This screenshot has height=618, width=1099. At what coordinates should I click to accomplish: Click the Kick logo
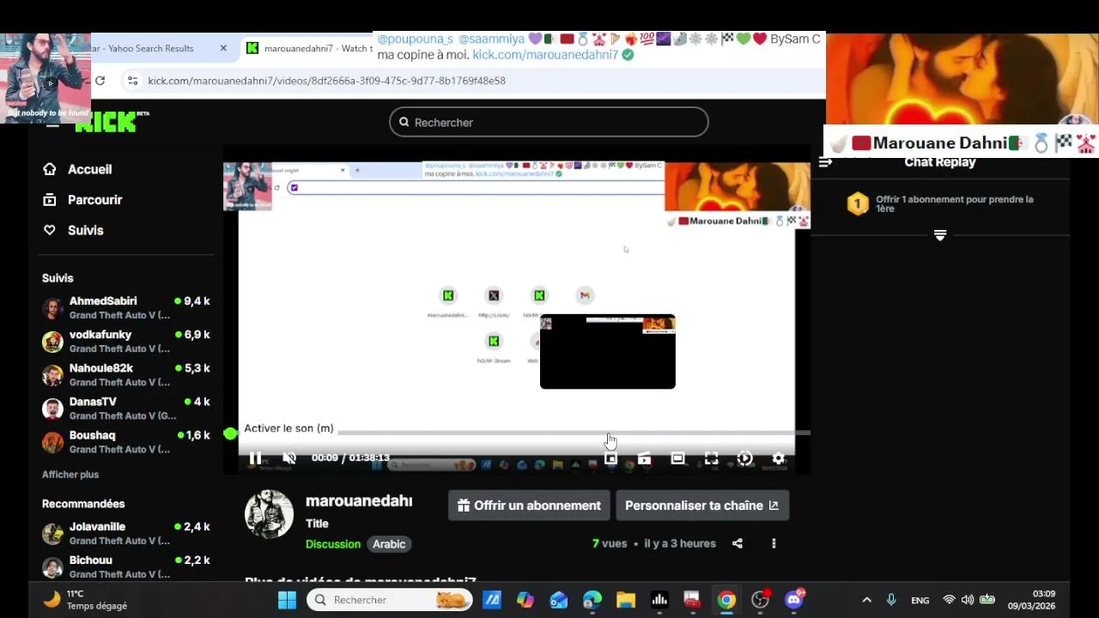point(106,123)
